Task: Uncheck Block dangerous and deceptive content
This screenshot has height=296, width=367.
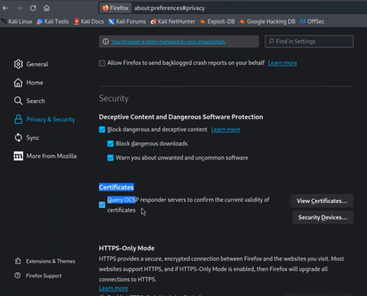Action: point(102,130)
